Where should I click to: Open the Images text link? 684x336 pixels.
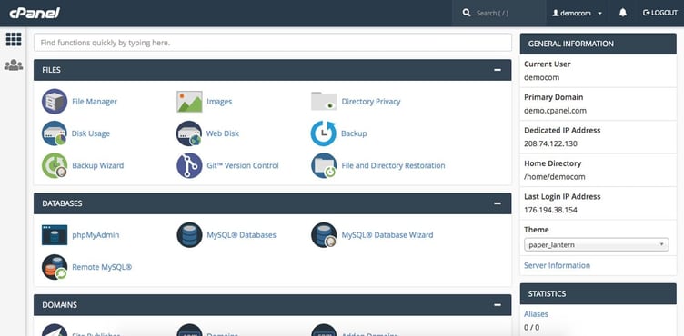[x=219, y=102]
